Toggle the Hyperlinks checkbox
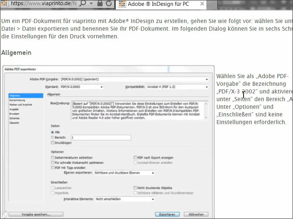 [x=53, y=193]
